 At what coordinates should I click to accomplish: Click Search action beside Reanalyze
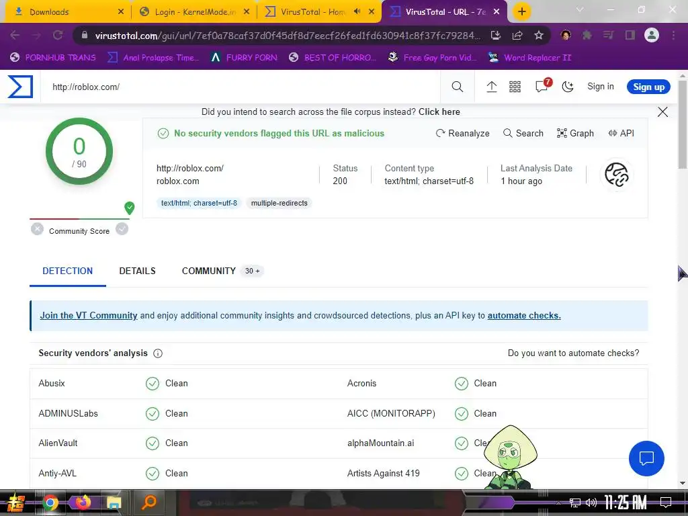point(523,134)
